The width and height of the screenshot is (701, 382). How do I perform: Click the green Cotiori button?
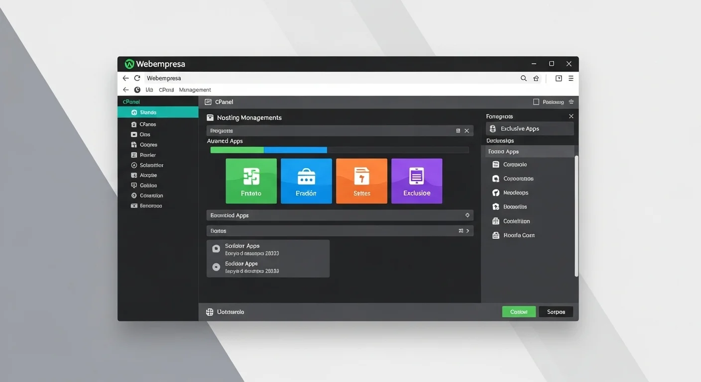(x=519, y=312)
